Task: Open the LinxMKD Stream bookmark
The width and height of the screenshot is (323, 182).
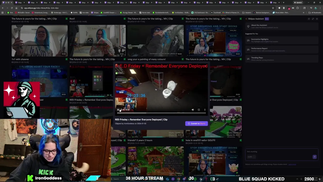Action: 109,12
